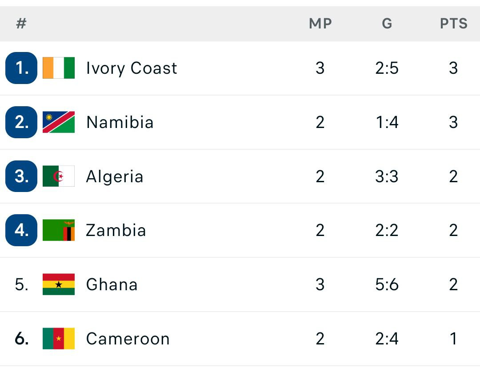The height and width of the screenshot is (368, 480).
Task: Sort table by G column header
Action: click(x=387, y=24)
